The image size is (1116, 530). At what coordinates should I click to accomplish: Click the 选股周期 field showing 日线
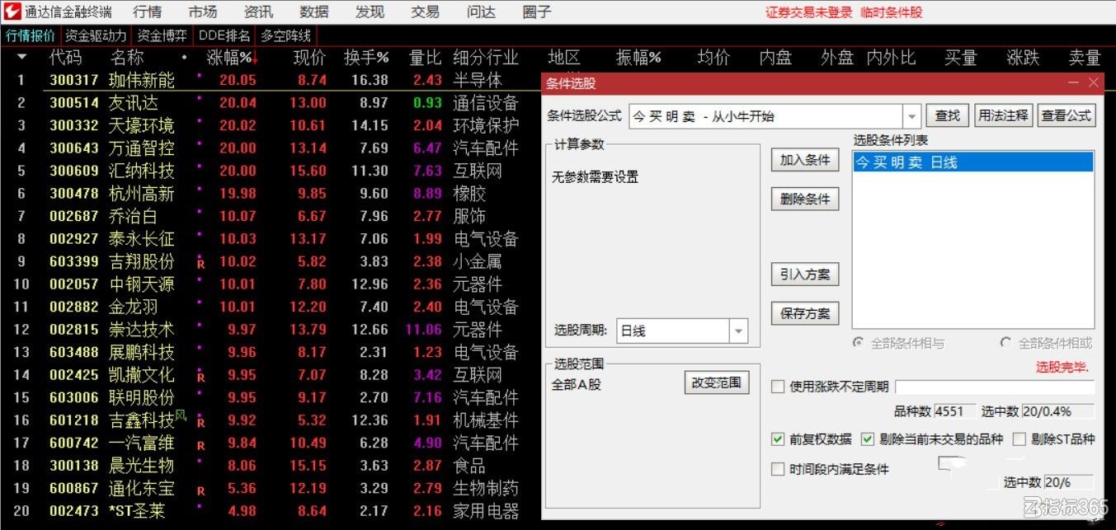[681, 331]
